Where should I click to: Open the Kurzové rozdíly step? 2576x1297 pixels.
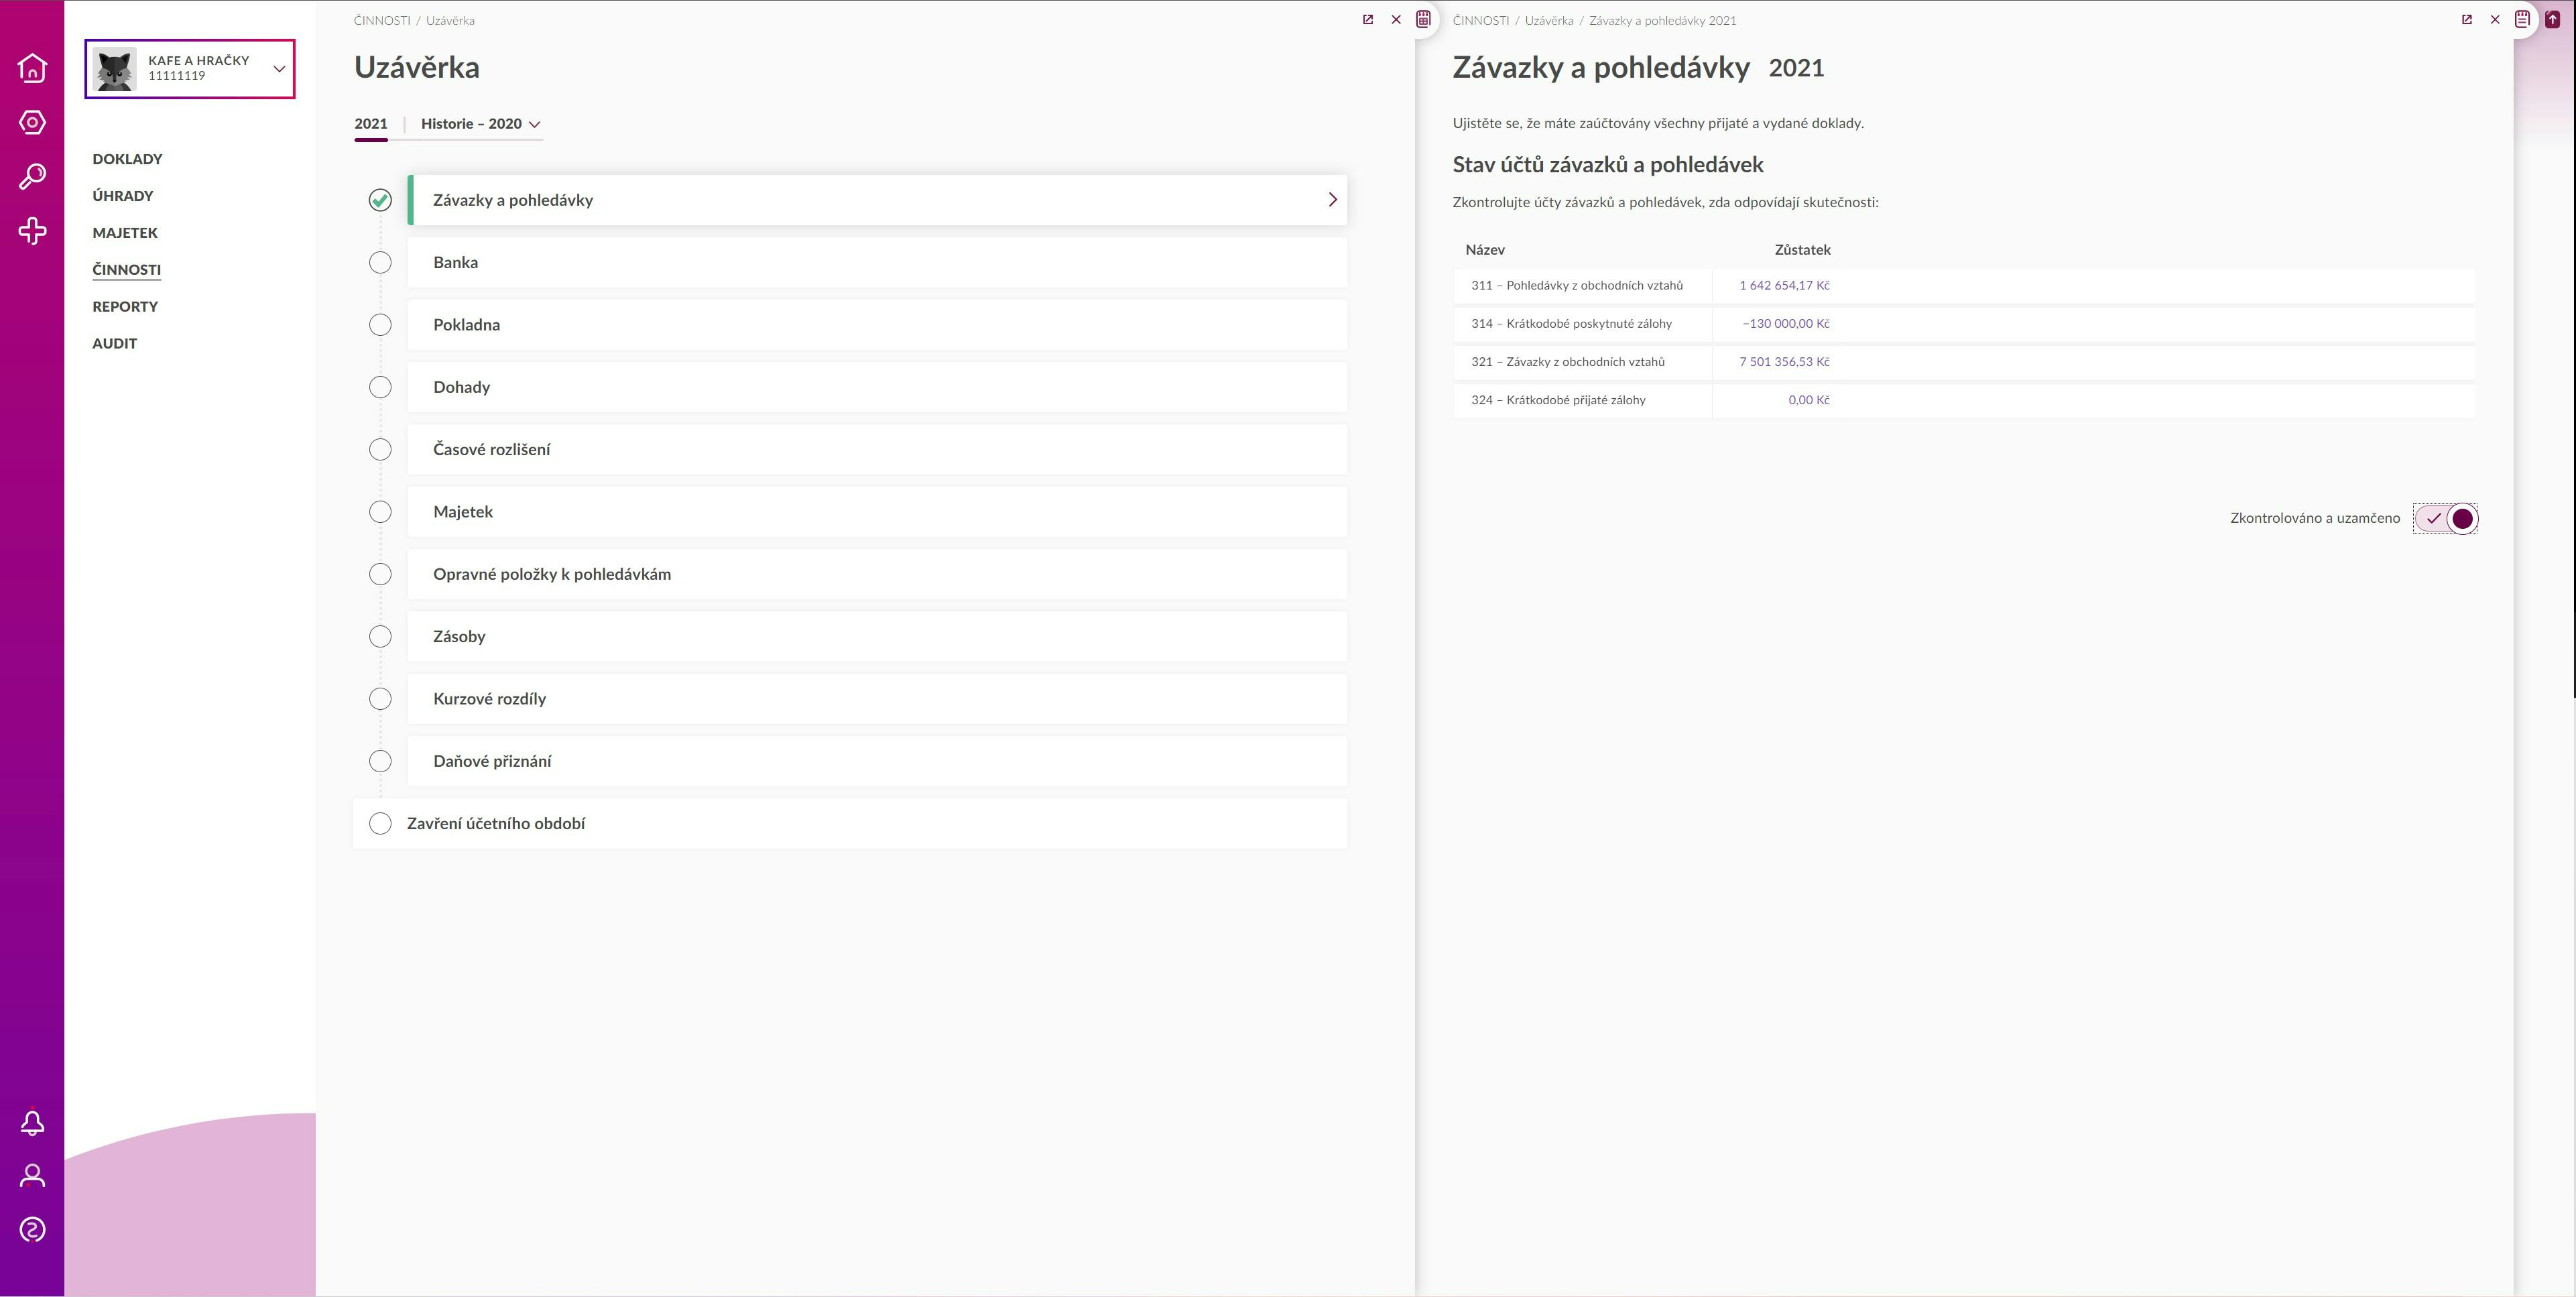(877, 699)
